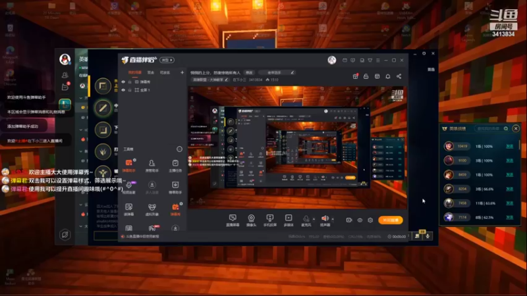Expand the speaker options arrow

333,219
